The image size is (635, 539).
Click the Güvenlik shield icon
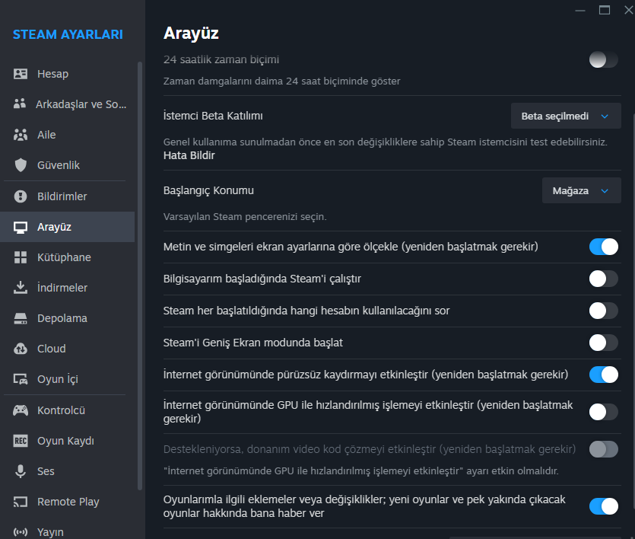(x=21, y=165)
